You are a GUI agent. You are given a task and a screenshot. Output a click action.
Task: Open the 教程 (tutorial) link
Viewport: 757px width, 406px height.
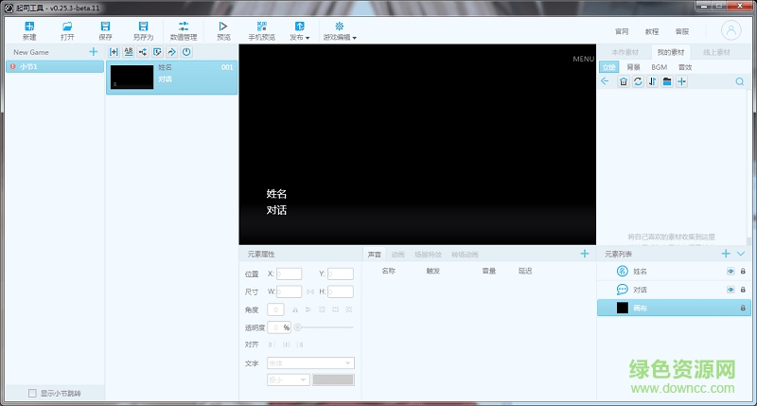tap(651, 31)
